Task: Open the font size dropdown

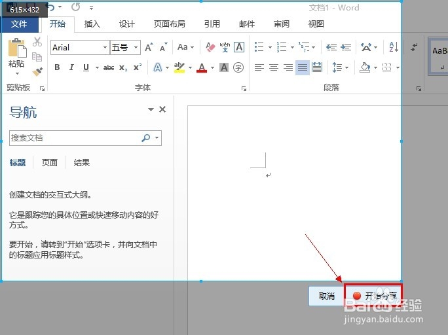Action: pos(136,47)
